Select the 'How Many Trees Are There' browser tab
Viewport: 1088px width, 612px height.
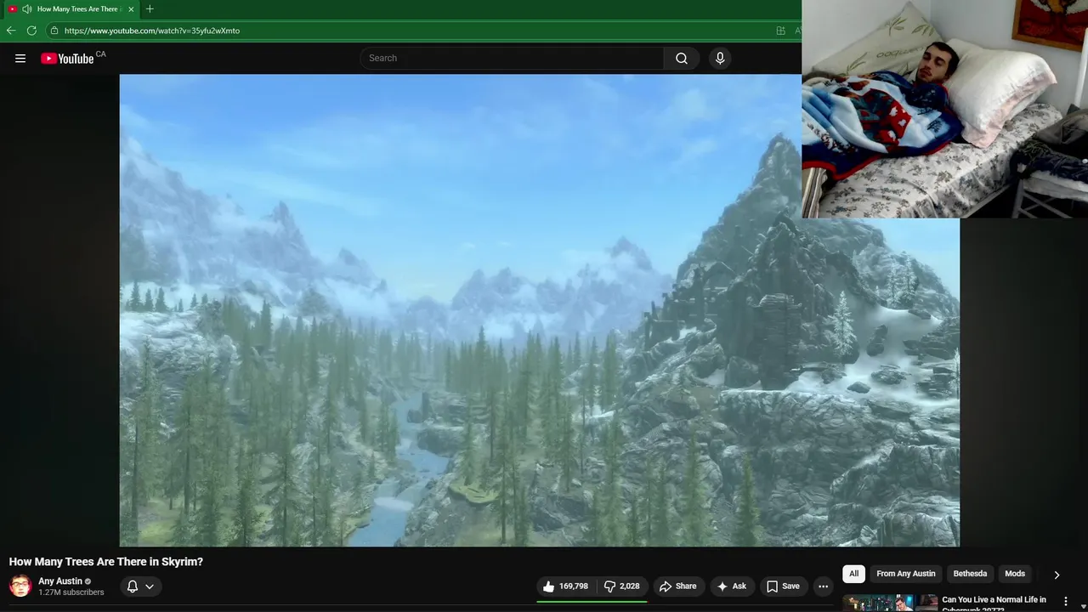[71, 9]
